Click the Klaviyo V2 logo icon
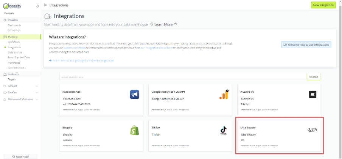 tap(312, 95)
